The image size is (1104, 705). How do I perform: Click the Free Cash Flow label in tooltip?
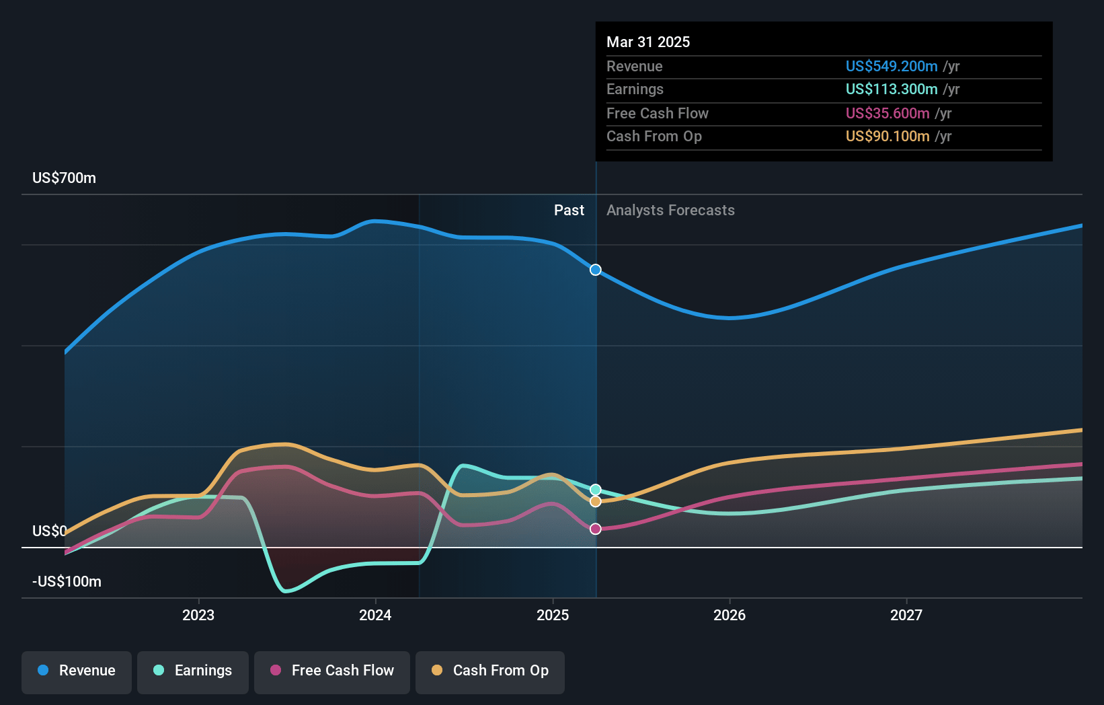[658, 113]
